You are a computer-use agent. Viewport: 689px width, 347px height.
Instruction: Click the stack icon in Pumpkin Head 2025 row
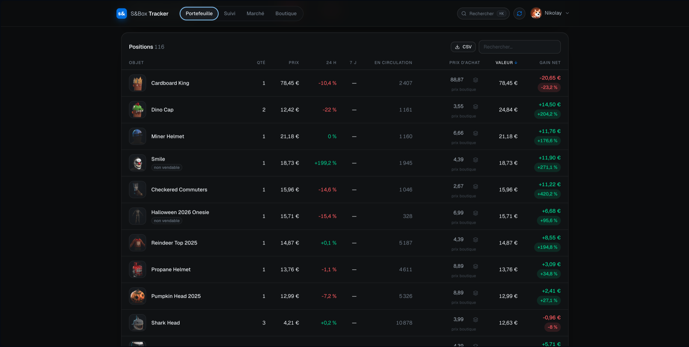tap(475, 293)
